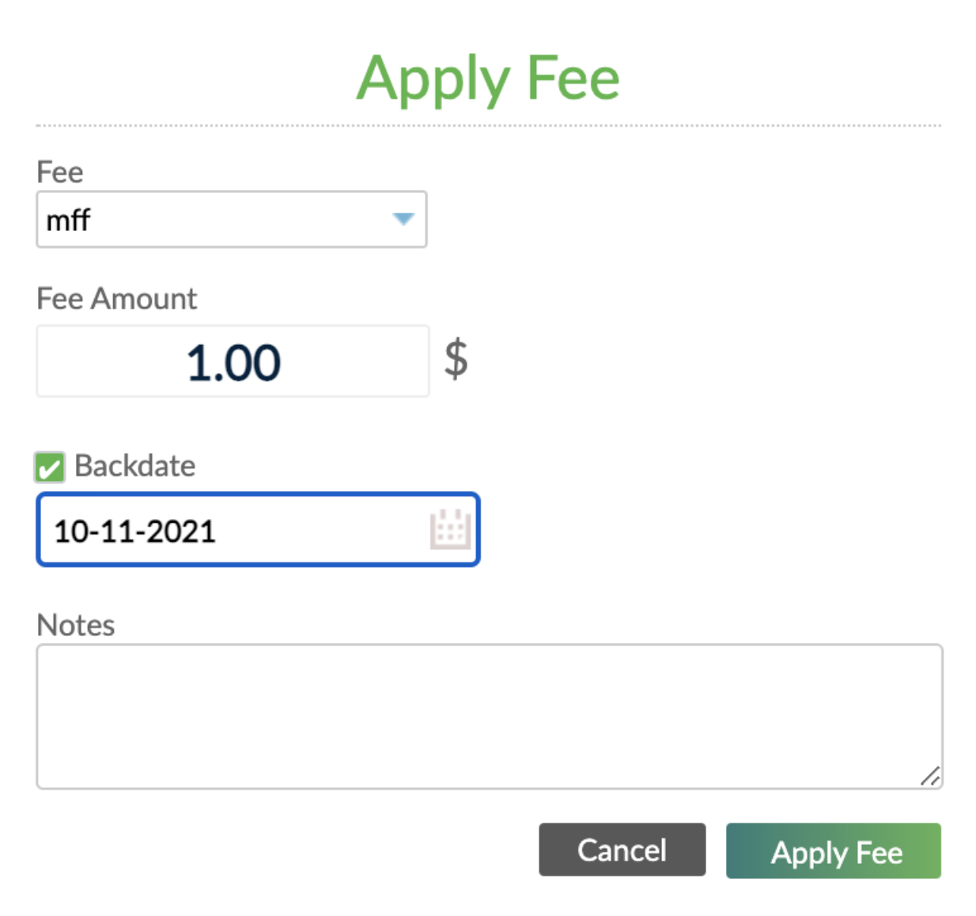Select the mff option in the Fee combo box
Image resolution: width=976 pixels, height=916 pixels.
coord(231,220)
